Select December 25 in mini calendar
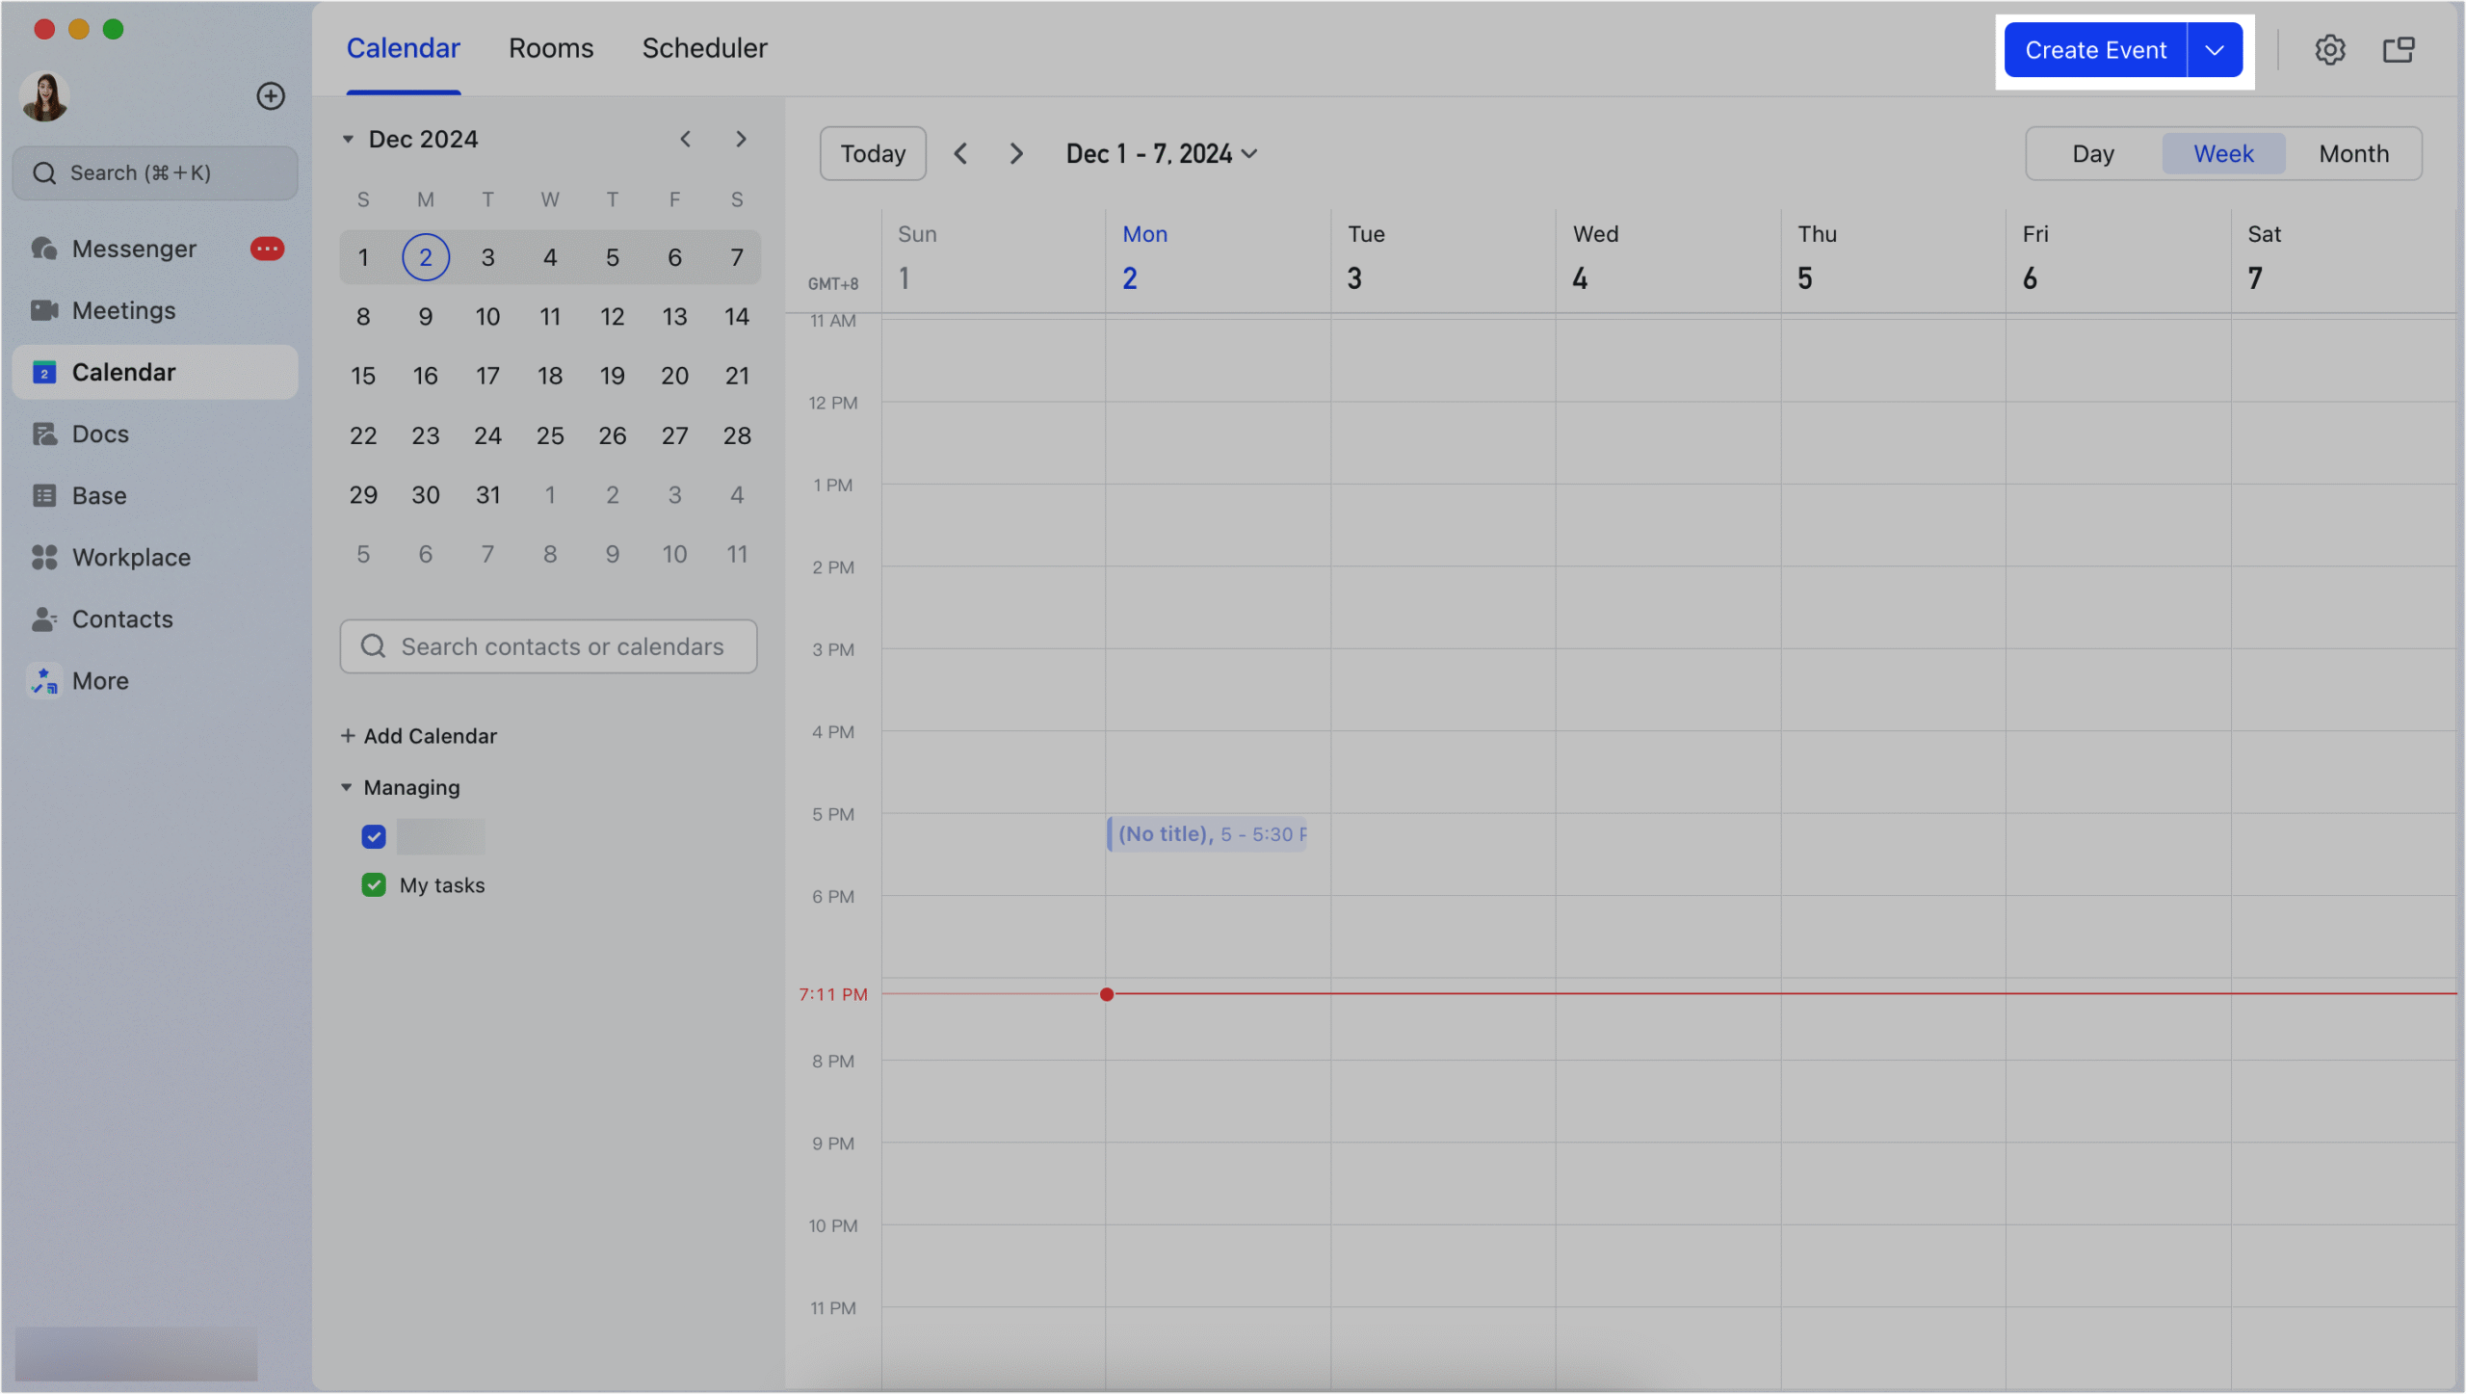This screenshot has height=1394, width=2466. [550, 435]
